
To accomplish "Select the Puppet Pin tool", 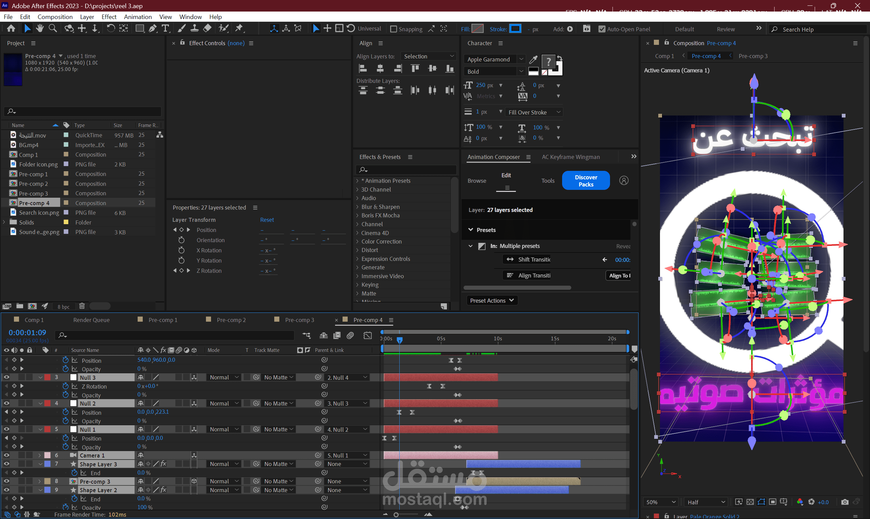I will click(239, 28).
